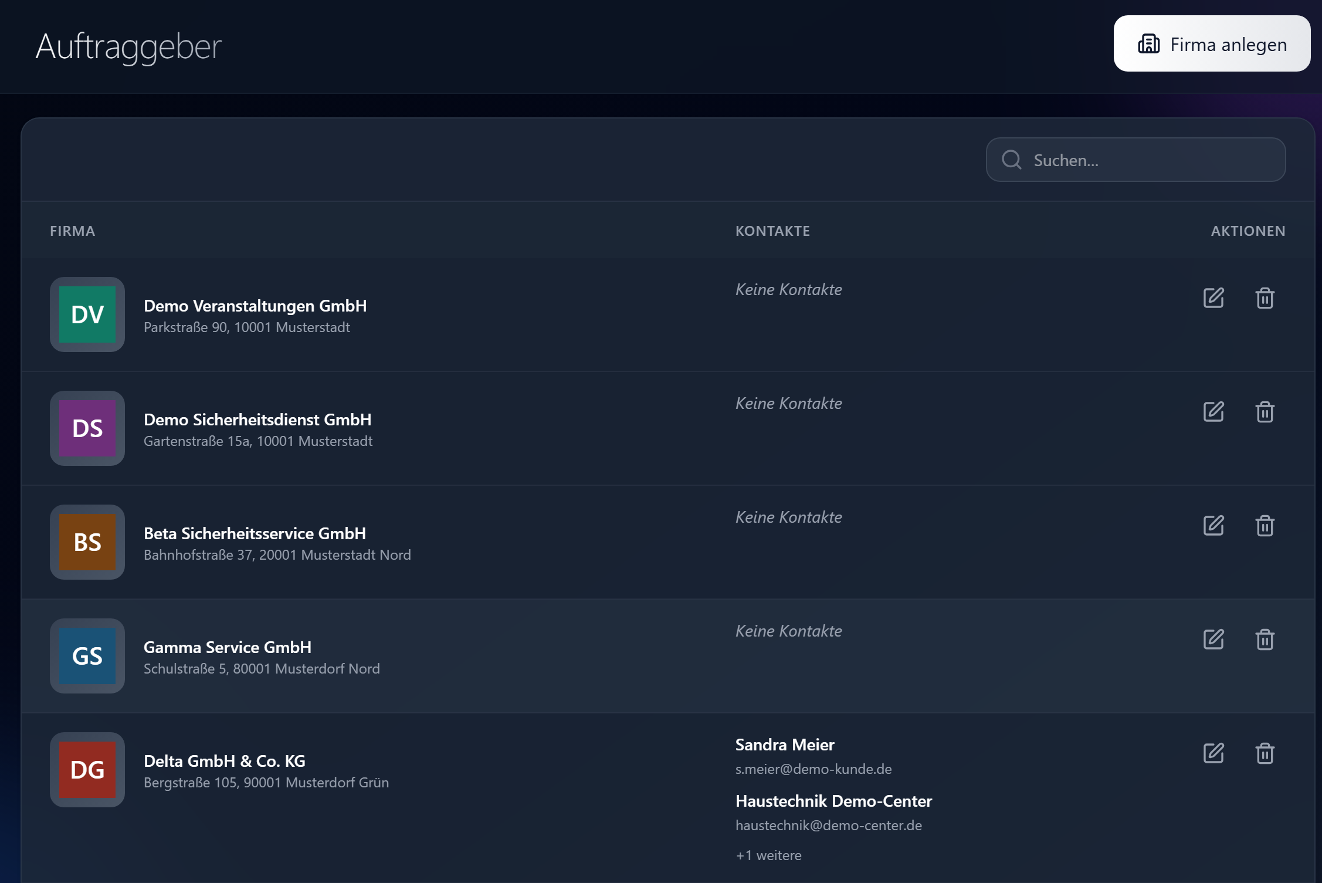Edit Demo Veranstaltungen GmbH entry
This screenshot has height=883, width=1322.
pyautogui.click(x=1213, y=298)
